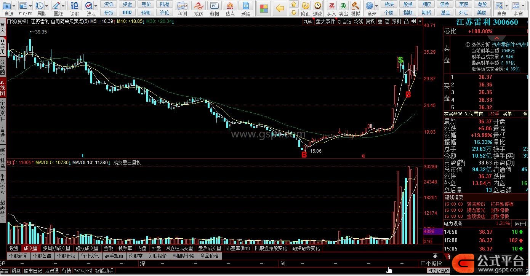Screen dimensions: 530x276
Task: Click the 加自选 add to watchlist button
Action: click(344, 22)
